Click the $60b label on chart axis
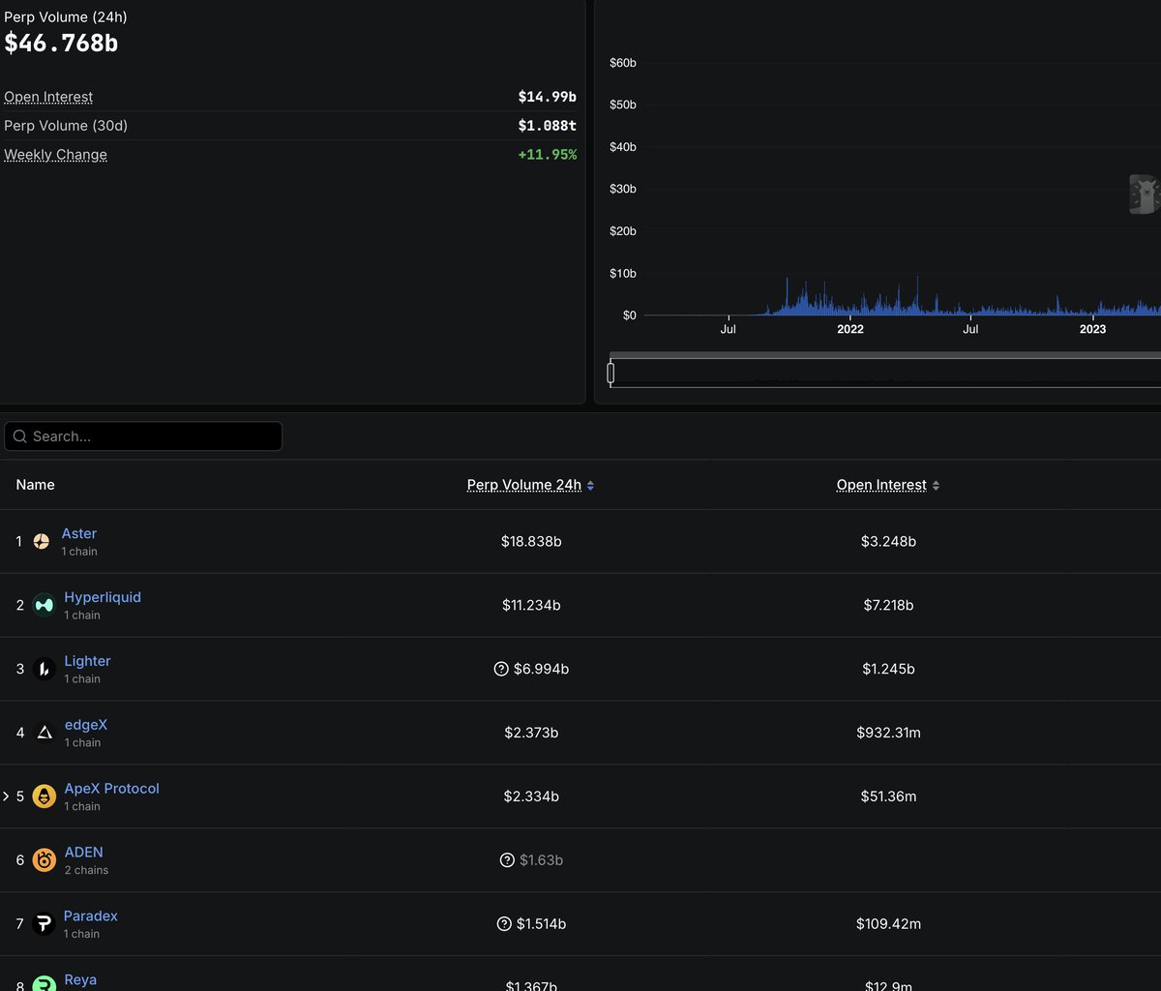The width and height of the screenshot is (1161, 991). pos(623,63)
